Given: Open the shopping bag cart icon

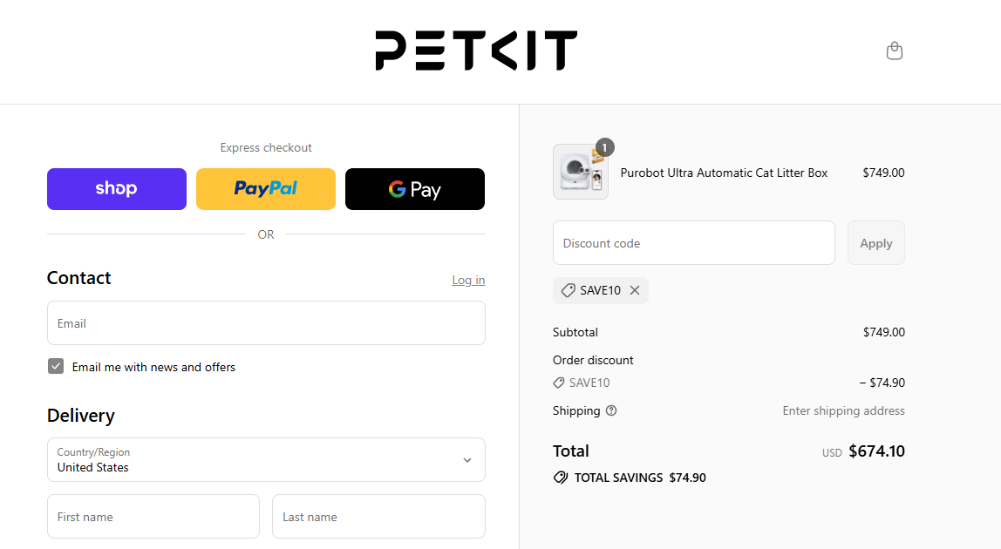Looking at the screenshot, I should pos(894,51).
